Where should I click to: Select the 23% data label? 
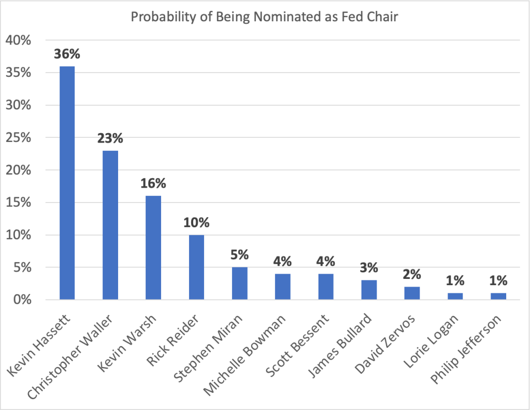point(110,139)
